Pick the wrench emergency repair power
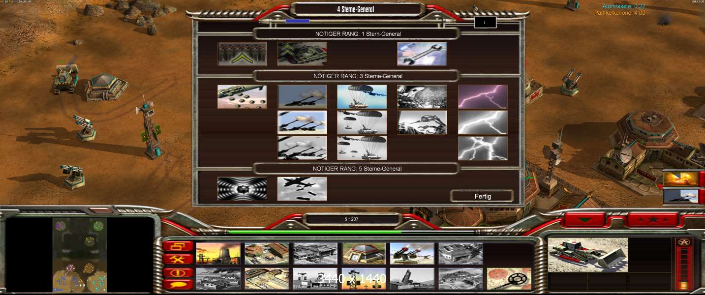Screen dimensions: 705x295 pyautogui.click(x=422, y=54)
